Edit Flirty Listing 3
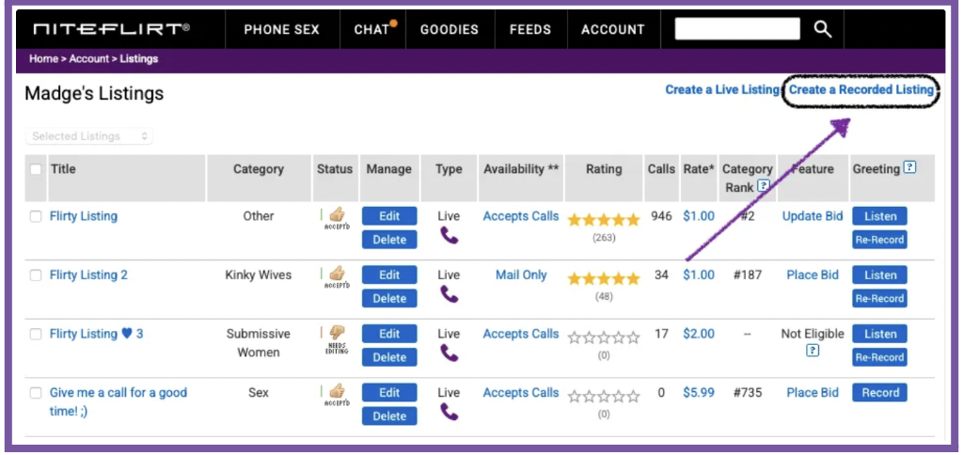 pos(389,334)
